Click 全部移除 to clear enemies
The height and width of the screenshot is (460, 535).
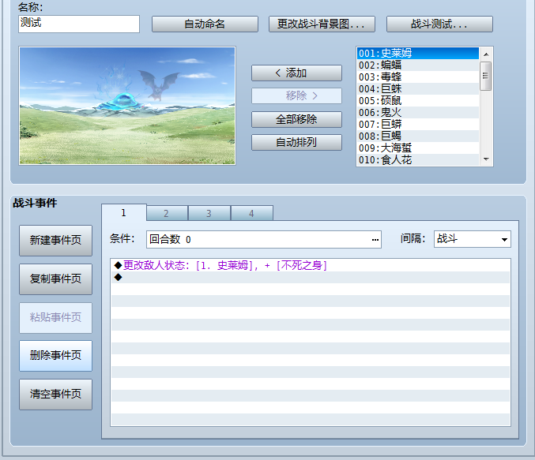click(x=296, y=119)
